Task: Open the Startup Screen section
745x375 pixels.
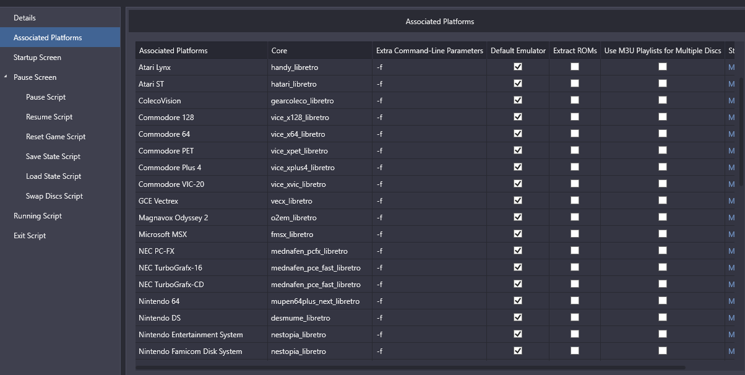Action: pyautogui.click(x=60, y=58)
